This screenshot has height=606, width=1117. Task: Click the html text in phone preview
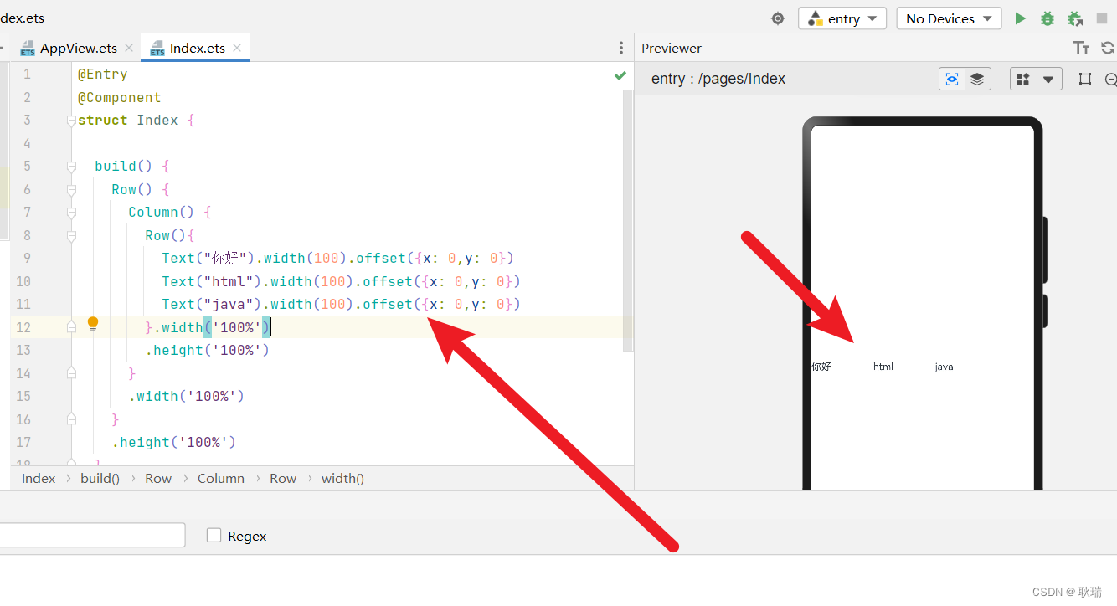pos(883,367)
